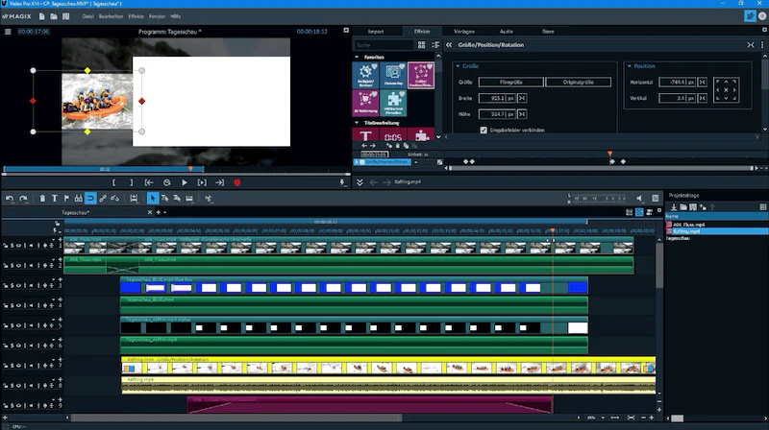The width and height of the screenshot is (769, 430).
Task: Open the Vorlagen tab
Action: point(464,32)
